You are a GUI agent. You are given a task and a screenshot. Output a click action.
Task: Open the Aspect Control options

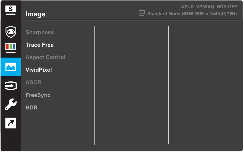[x=45, y=57]
